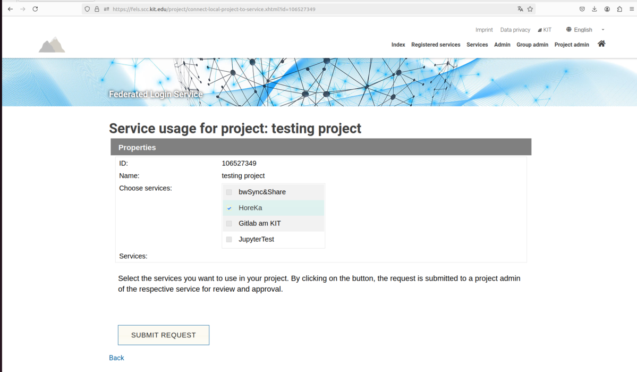
Task: Open the browser account icon
Action: (x=607, y=9)
